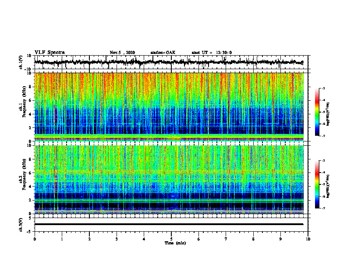Select the "Nov.5 , 2020" date text
The image size is (347, 268).
[x=122, y=53]
